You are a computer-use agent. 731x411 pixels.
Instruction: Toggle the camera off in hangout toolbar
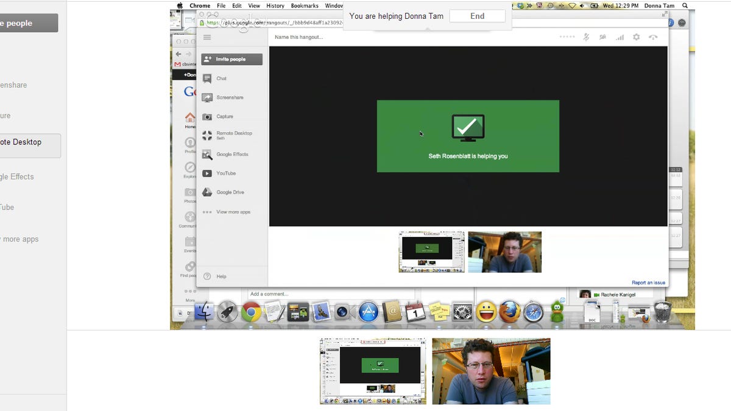coord(602,37)
